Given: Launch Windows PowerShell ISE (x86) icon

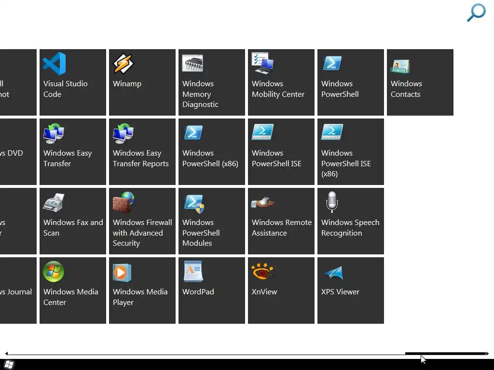Looking at the screenshot, I should pyautogui.click(x=332, y=132).
